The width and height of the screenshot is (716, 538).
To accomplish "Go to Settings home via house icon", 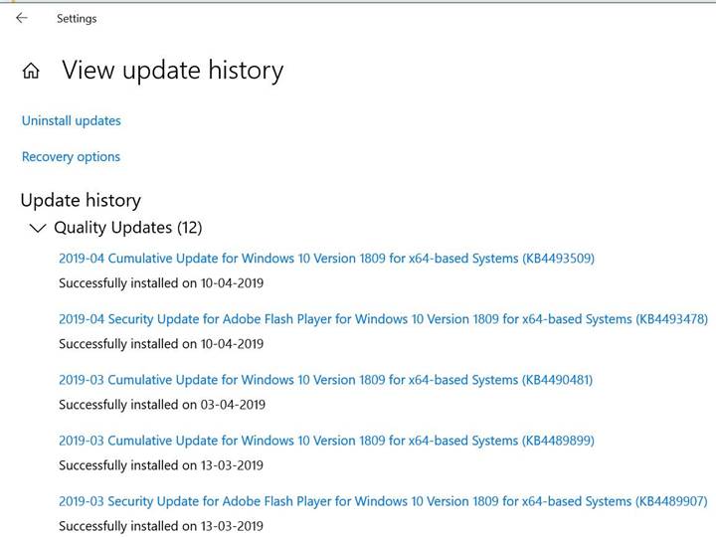I will tap(31, 71).
